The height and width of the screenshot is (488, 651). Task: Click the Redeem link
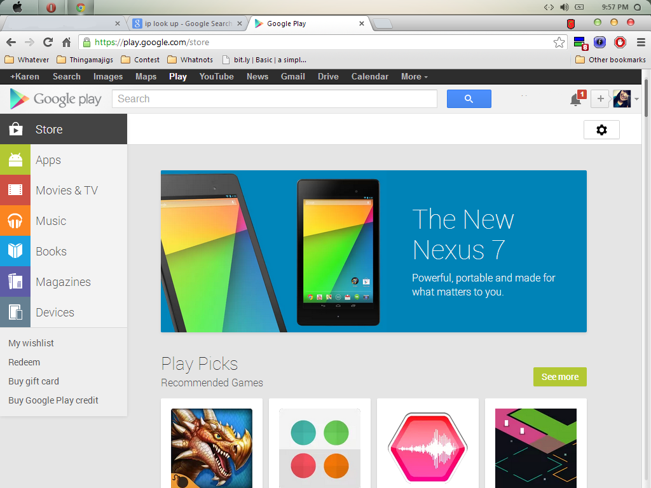[24, 362]
